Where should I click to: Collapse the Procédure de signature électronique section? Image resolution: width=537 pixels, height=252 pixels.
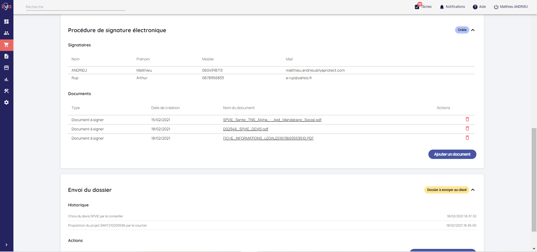473,30
